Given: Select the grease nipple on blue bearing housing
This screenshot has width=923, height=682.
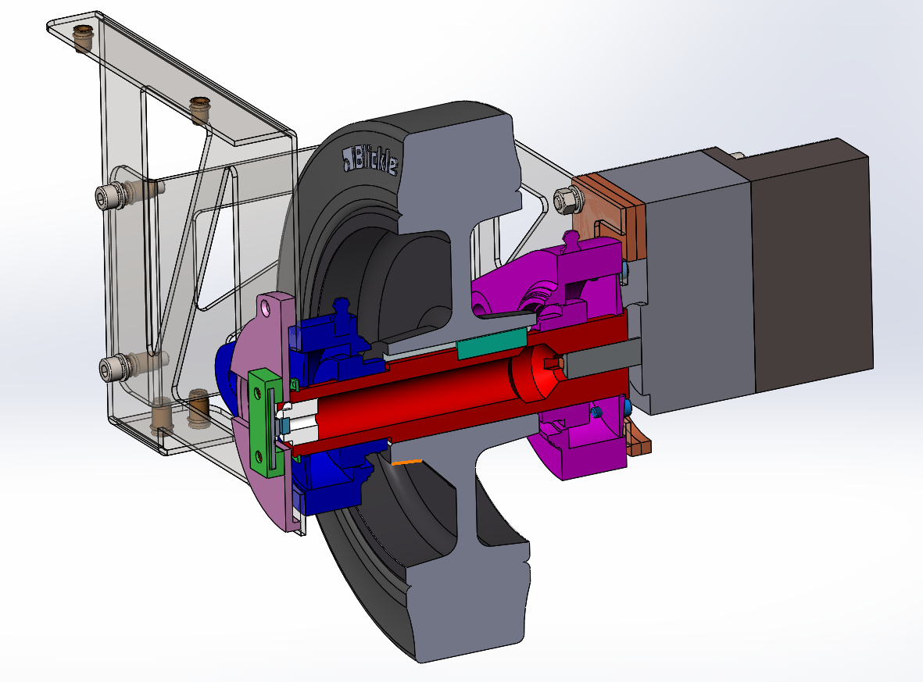Looking at the screenshot, I should coord(342,310).
